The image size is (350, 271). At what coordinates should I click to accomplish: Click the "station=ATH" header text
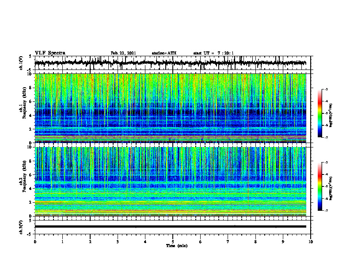point(164,53)
